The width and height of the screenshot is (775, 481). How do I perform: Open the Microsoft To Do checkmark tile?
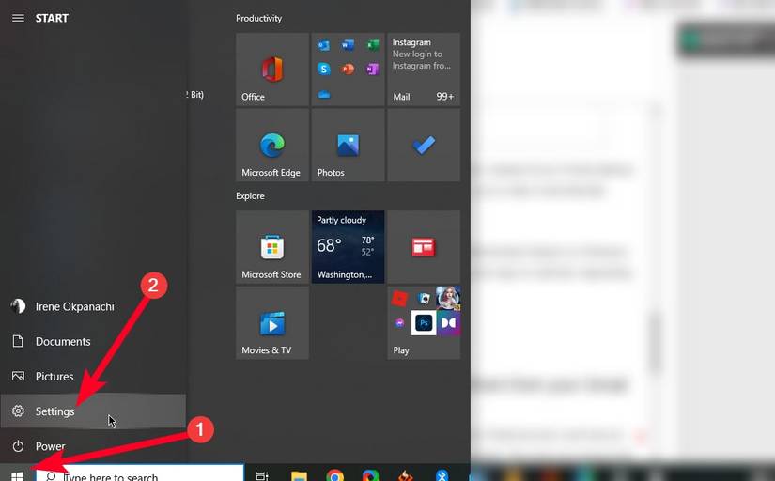coord(424,146)
